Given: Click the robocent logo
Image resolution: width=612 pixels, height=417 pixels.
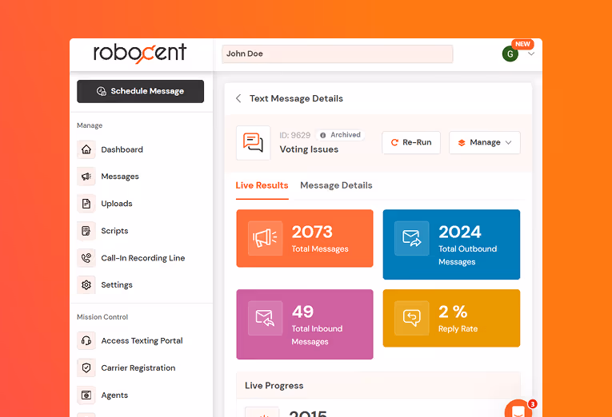Looking at the screenshot, I should (140, 53).
